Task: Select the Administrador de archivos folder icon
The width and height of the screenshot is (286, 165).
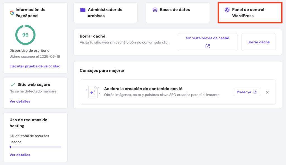Action: coord(83,9)
